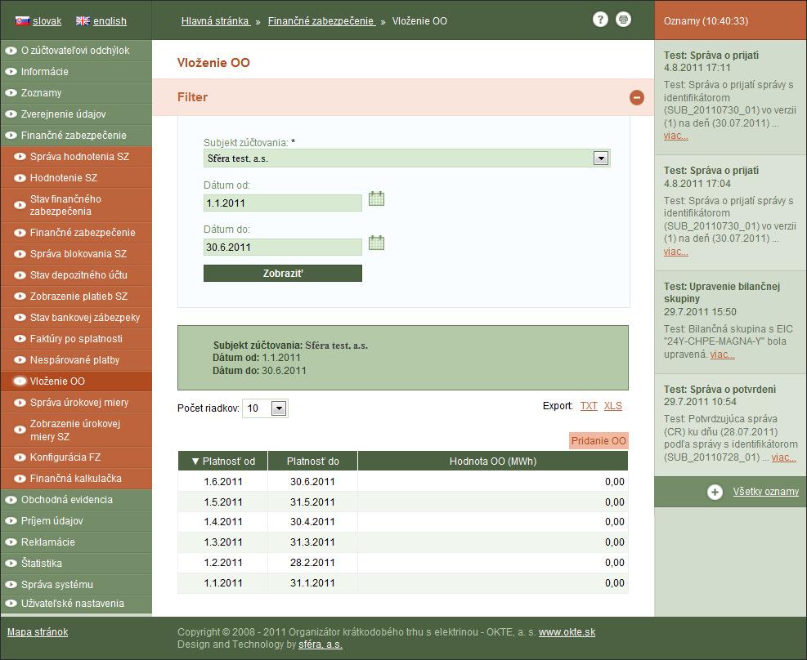The image size is (807, 660).
Task: Sort by Platnosť do column header
Action: (x=312, y=461)
